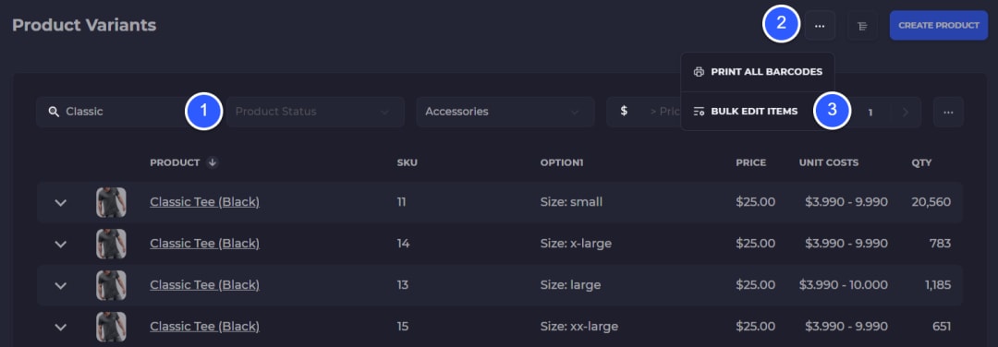Open the filter row three-dots options menu

pyautogui.click(x=948, y=112)
